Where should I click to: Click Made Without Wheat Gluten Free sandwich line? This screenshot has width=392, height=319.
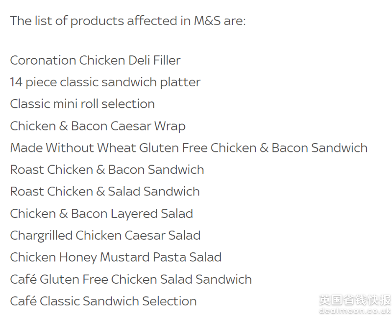pyautogui.click(x=189, y=148)
